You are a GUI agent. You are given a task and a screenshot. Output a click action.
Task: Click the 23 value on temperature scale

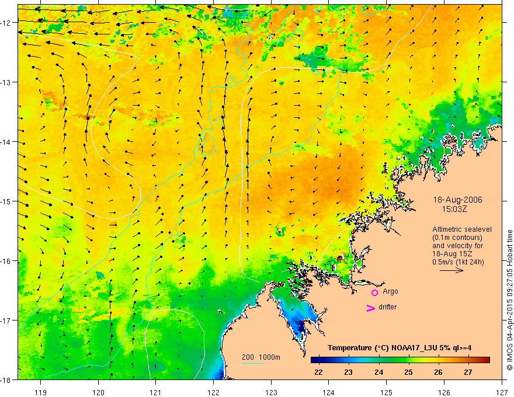point(348,372)
